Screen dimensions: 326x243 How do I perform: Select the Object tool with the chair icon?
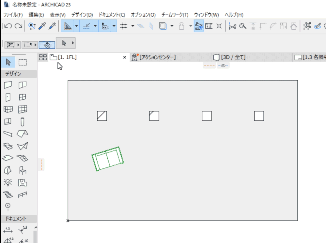[x=23, y=170]
